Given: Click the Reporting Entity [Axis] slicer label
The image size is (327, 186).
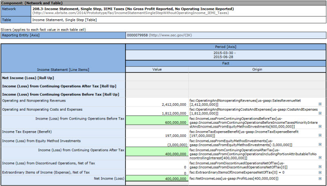Looking at the screenshot, I should point(63,35).
